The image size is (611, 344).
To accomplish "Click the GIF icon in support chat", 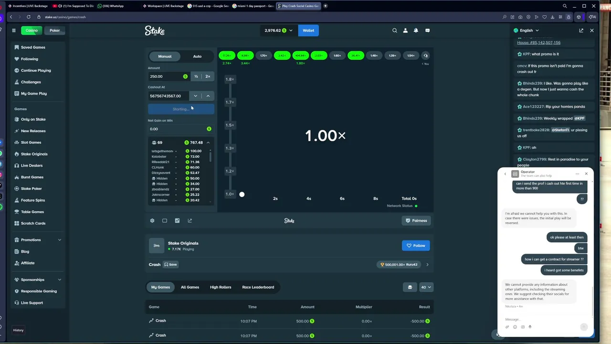I will [523, 327].
